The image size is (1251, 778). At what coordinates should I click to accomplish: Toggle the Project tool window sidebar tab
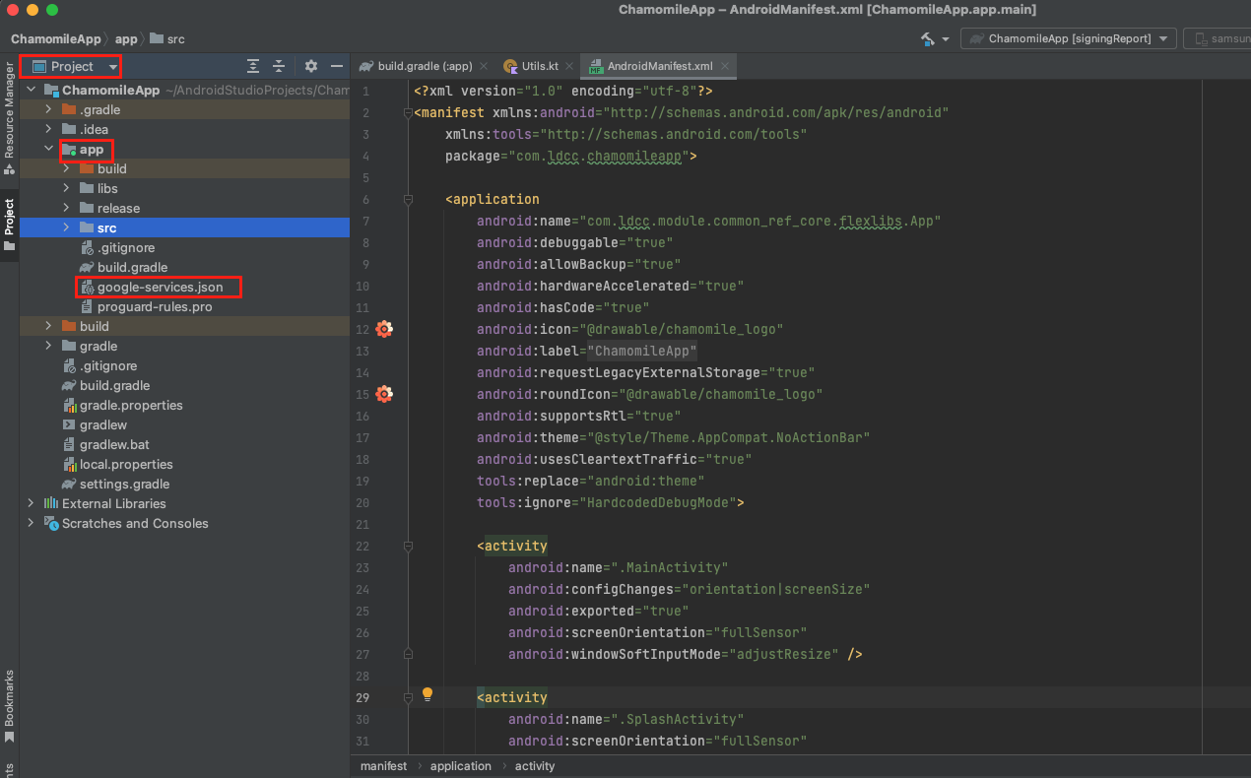click(x=9, y=225)
